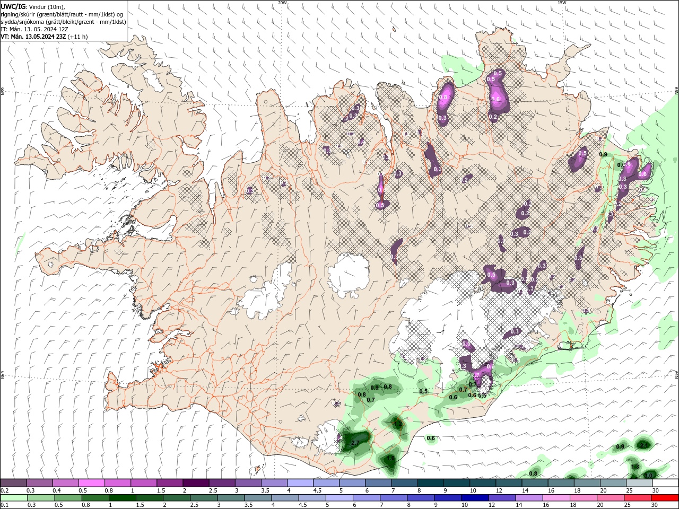Click the 'slydda/snjókoma' legend description line
The width and height of the screenshot is (679, 509).
(x=64, y=22)
